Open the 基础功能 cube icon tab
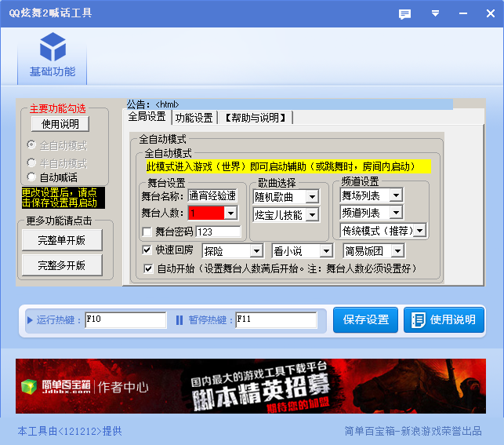 pyautogui.click(x=53, y=56)
